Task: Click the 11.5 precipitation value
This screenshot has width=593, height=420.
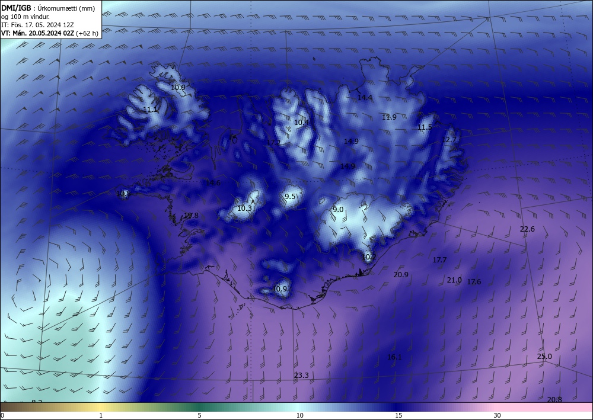Action: pyautogui.click(x=425, y=127)
